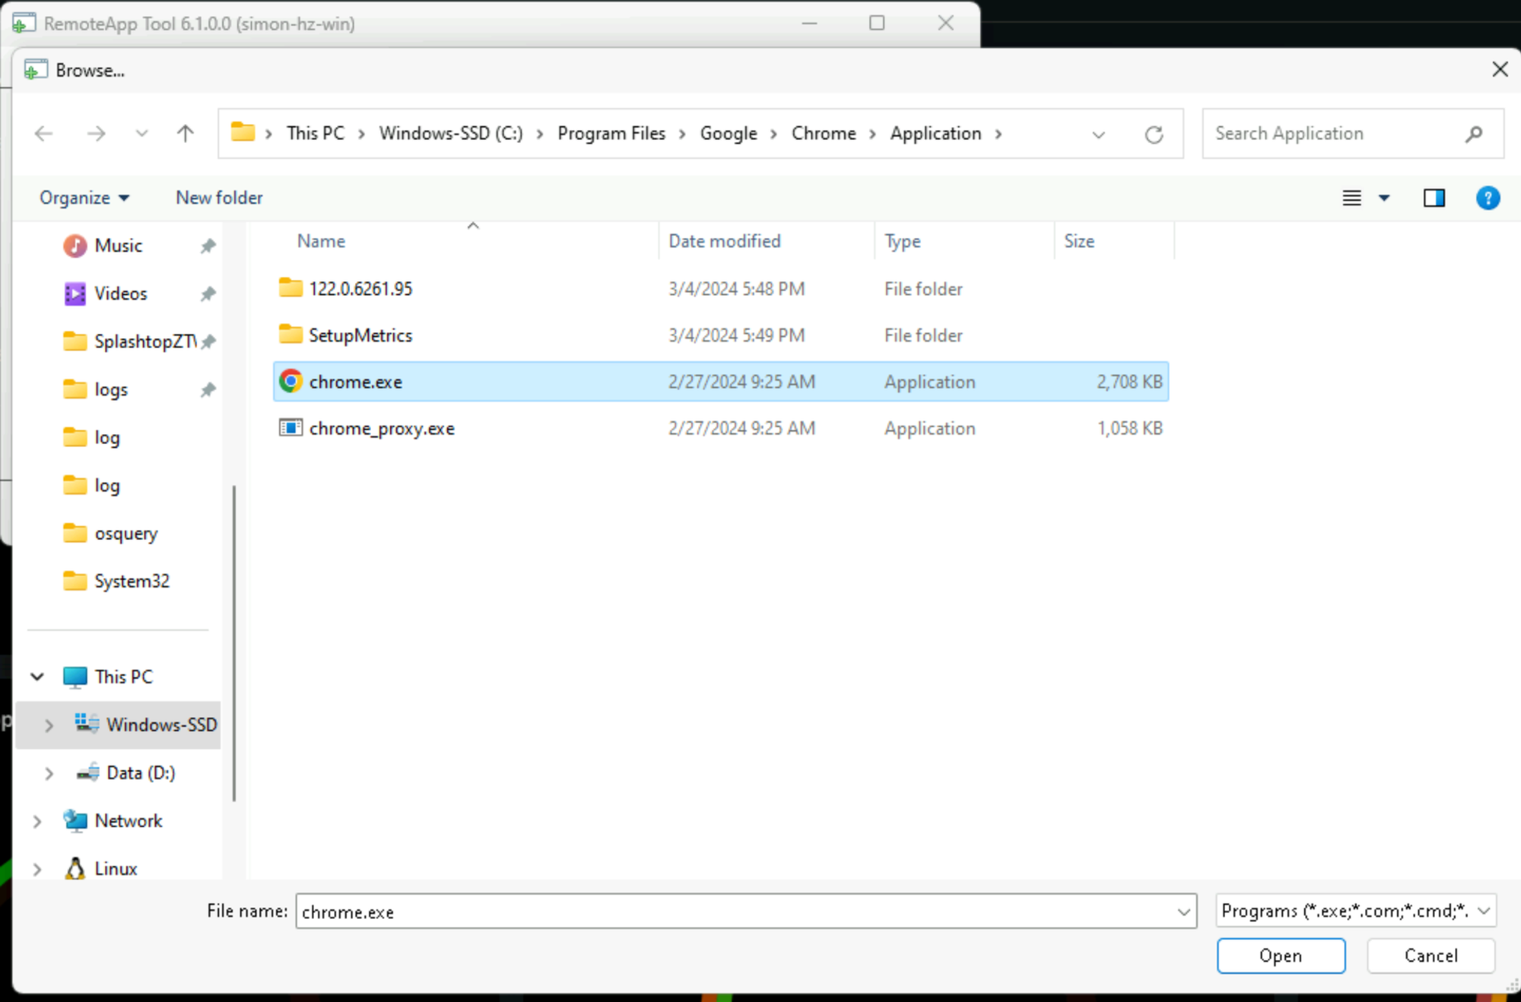This screenshot has height=1002, width=1521.
Task: Click the Forward navigation arrow
Action: [x=96, y=134]
